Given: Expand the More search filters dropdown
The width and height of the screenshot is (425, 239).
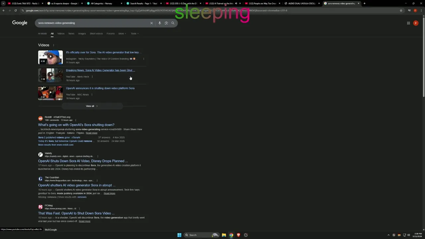Looking at the screenshot, I should click(122, 34).
